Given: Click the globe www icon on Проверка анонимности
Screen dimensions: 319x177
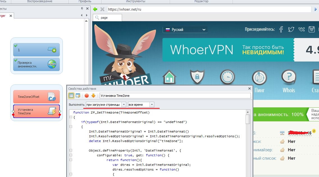Looking at the screenshot, I should pyautogui.click(x=52, y=64).
